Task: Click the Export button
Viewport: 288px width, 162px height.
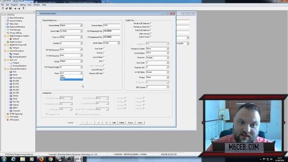Action: [130, 122]
